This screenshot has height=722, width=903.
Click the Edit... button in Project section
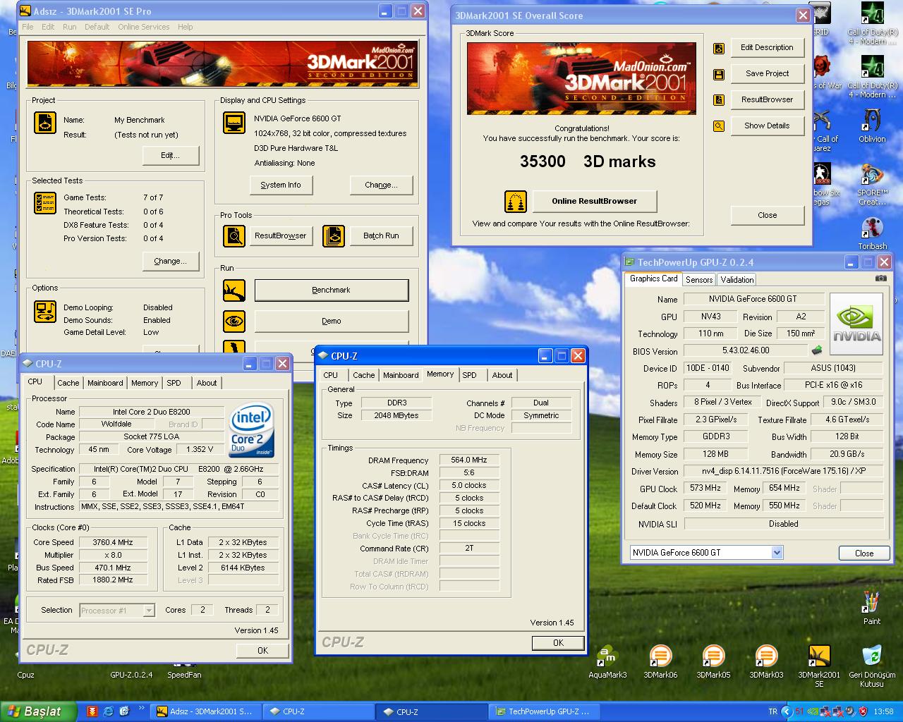(171, 155)
